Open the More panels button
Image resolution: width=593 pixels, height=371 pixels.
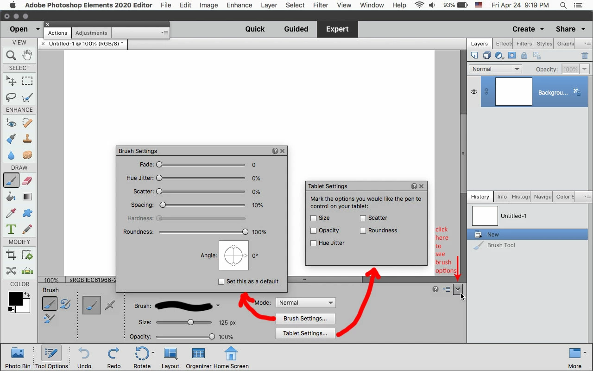575,357
